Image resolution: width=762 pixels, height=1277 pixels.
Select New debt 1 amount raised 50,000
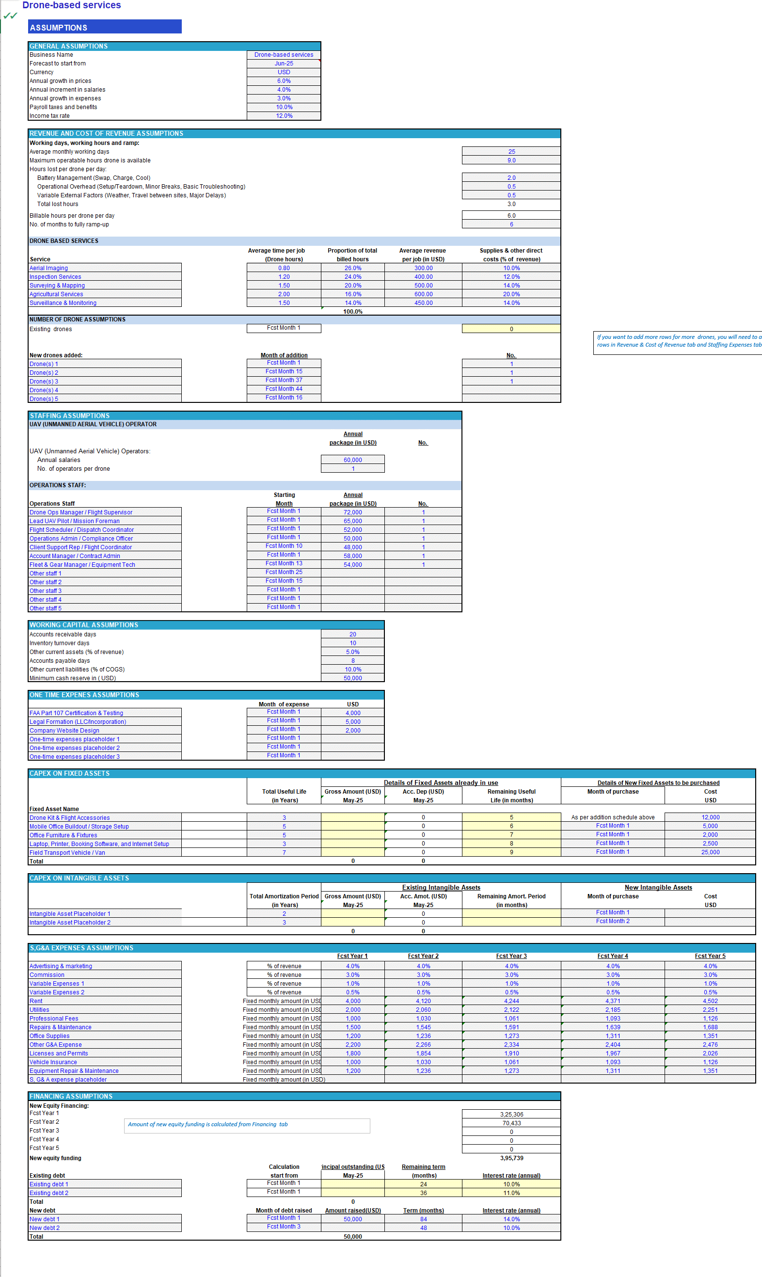pyautogui.click(x=353, y=1219)
